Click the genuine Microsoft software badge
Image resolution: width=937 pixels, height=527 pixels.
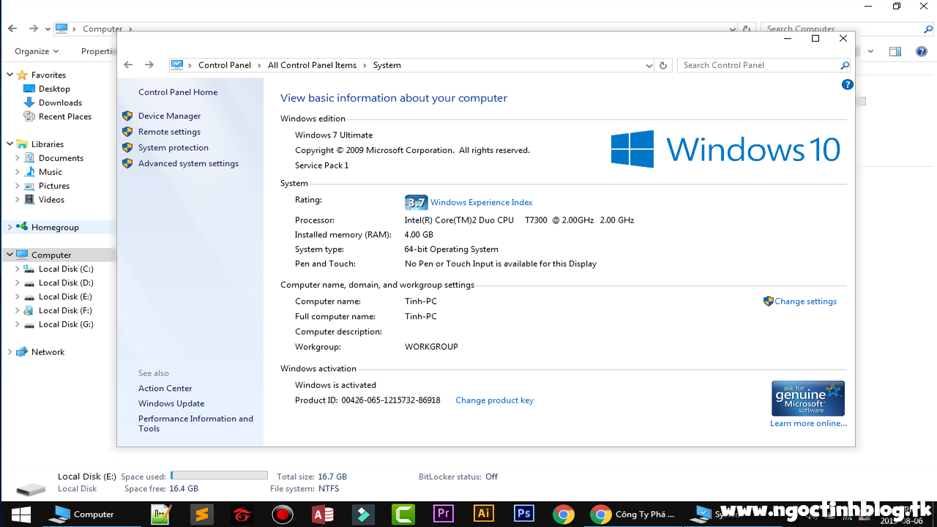coord(807,397)
